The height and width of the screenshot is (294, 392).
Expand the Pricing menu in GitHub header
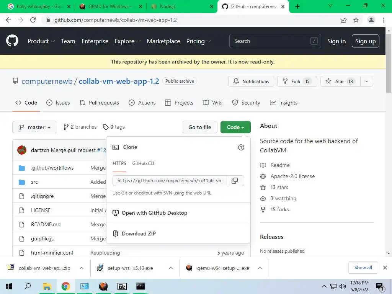click(x=198, y=41)
